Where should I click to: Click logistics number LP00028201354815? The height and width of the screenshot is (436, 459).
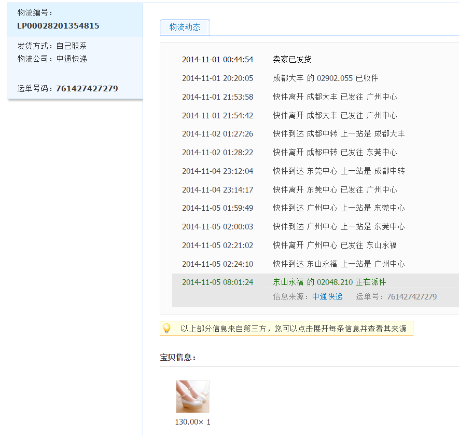[58, 26]
